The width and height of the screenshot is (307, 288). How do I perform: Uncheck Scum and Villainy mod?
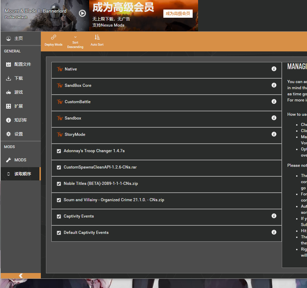point(59,200)
